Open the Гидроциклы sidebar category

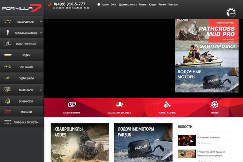point(22,78)
